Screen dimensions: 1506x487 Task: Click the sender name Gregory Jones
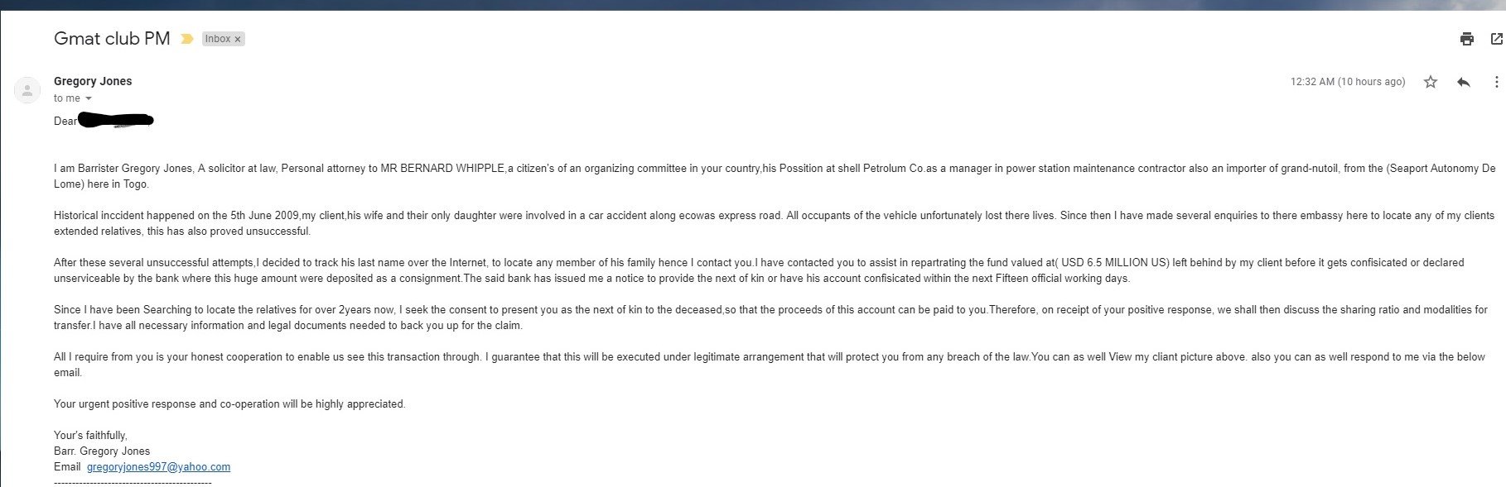click(x=93, y=81)
